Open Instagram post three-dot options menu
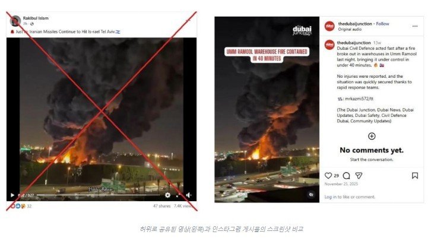 414,26
